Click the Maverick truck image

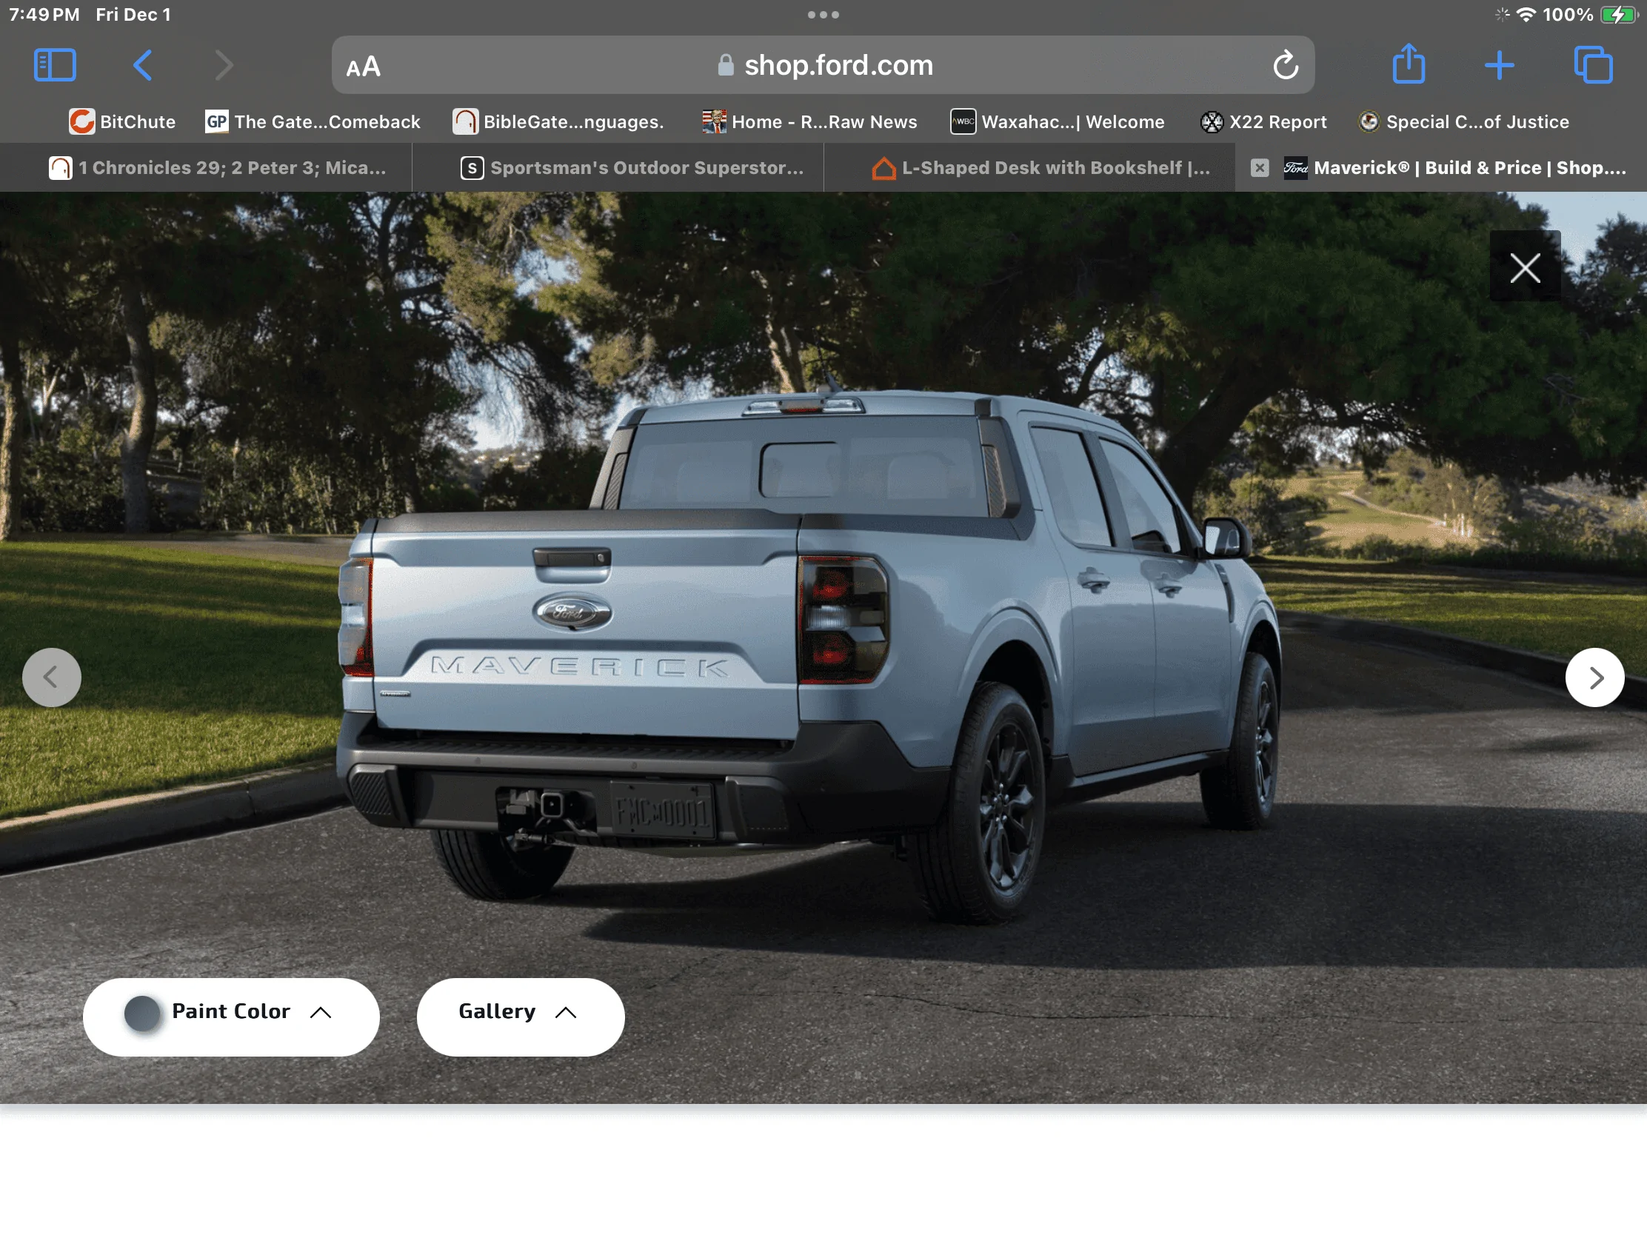coord(808,655)
